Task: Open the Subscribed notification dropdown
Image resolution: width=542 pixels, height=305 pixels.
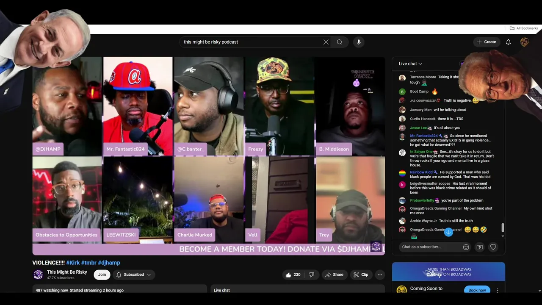Action: [x=134, y=274]
